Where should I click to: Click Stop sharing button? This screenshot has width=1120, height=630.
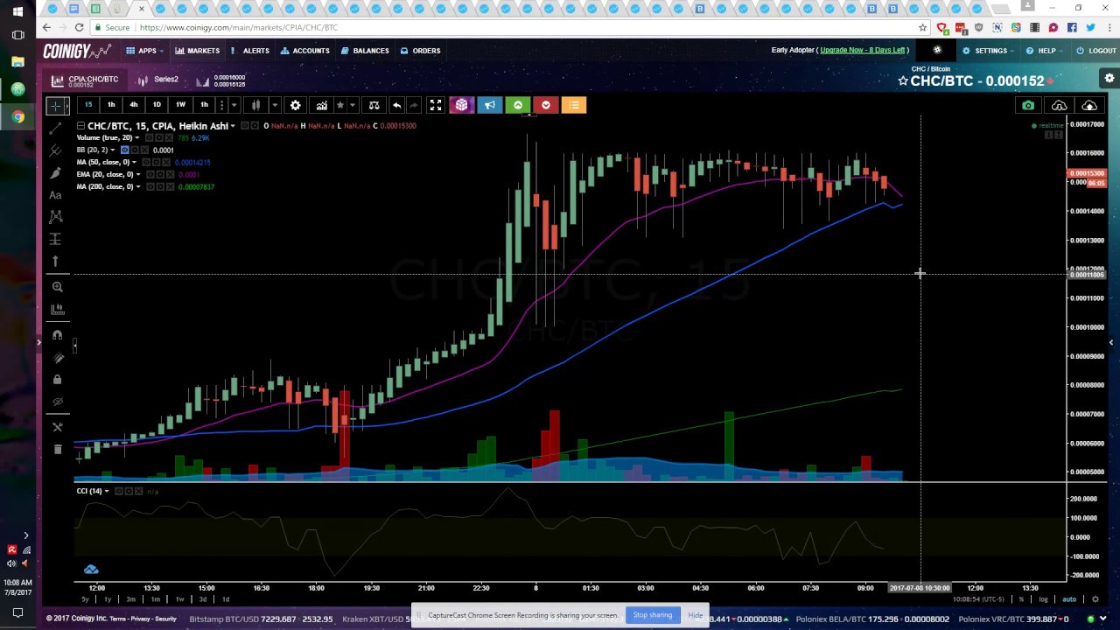[653, 615]
